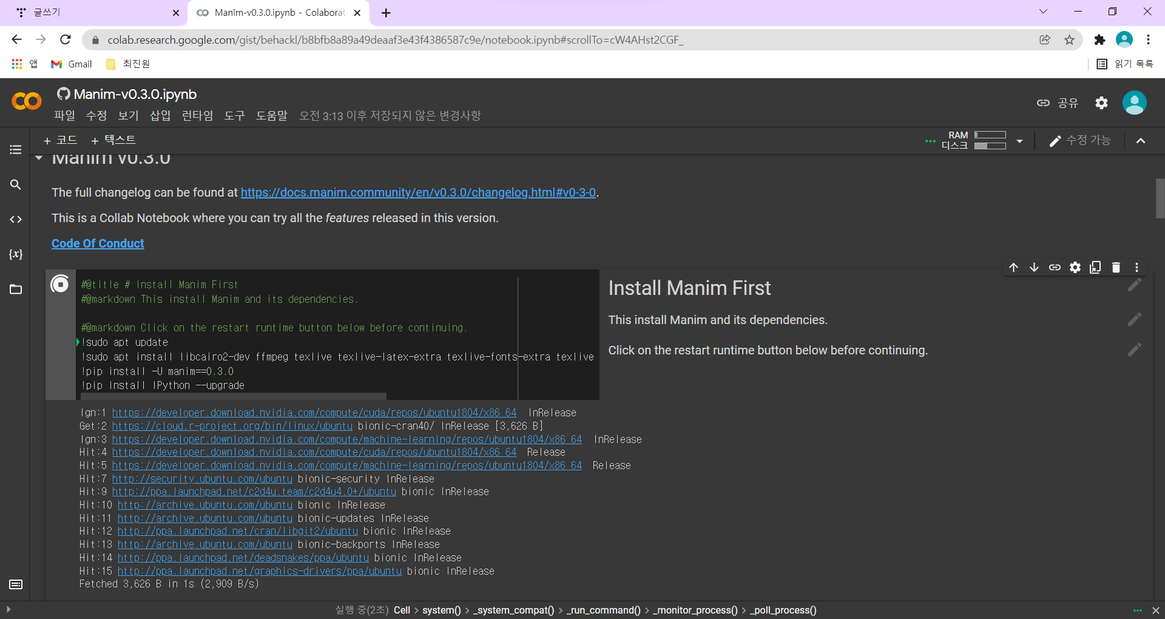Open the find and replace search icon
Viewport: 1165px width, 619px height.
coord(16,184)
